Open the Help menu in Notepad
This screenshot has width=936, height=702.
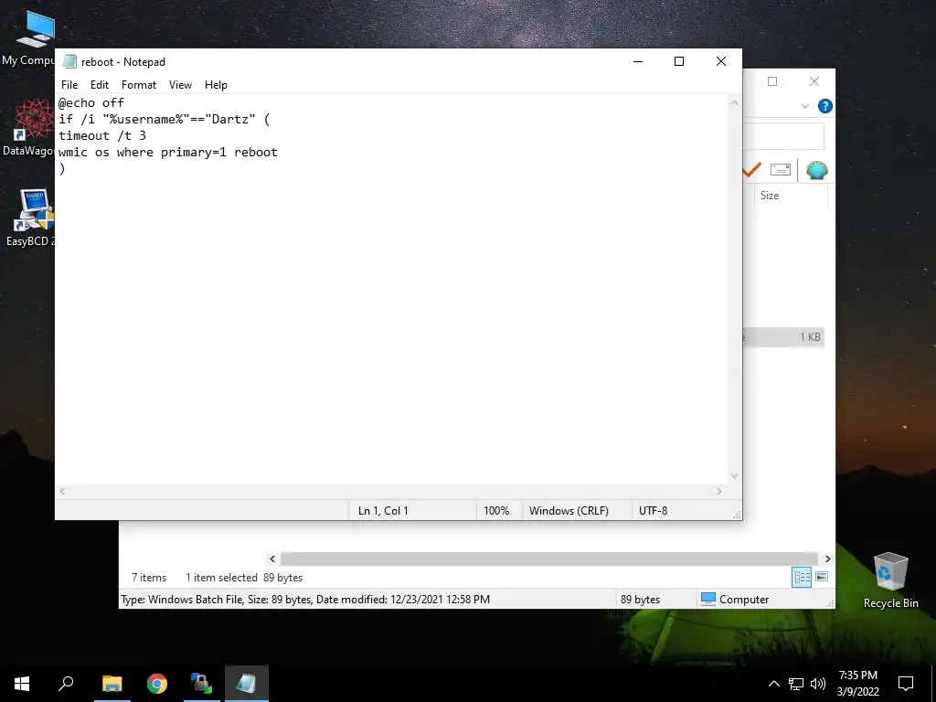click(216, 85)
